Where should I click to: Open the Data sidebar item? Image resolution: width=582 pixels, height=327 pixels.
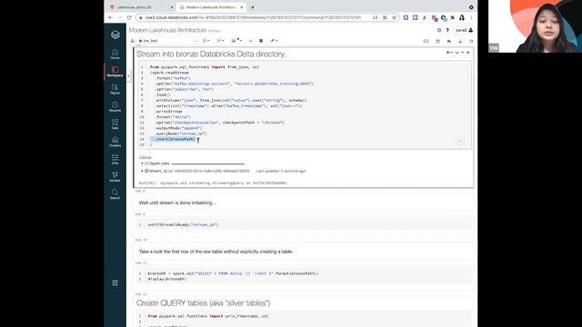(x=115, y=124)
